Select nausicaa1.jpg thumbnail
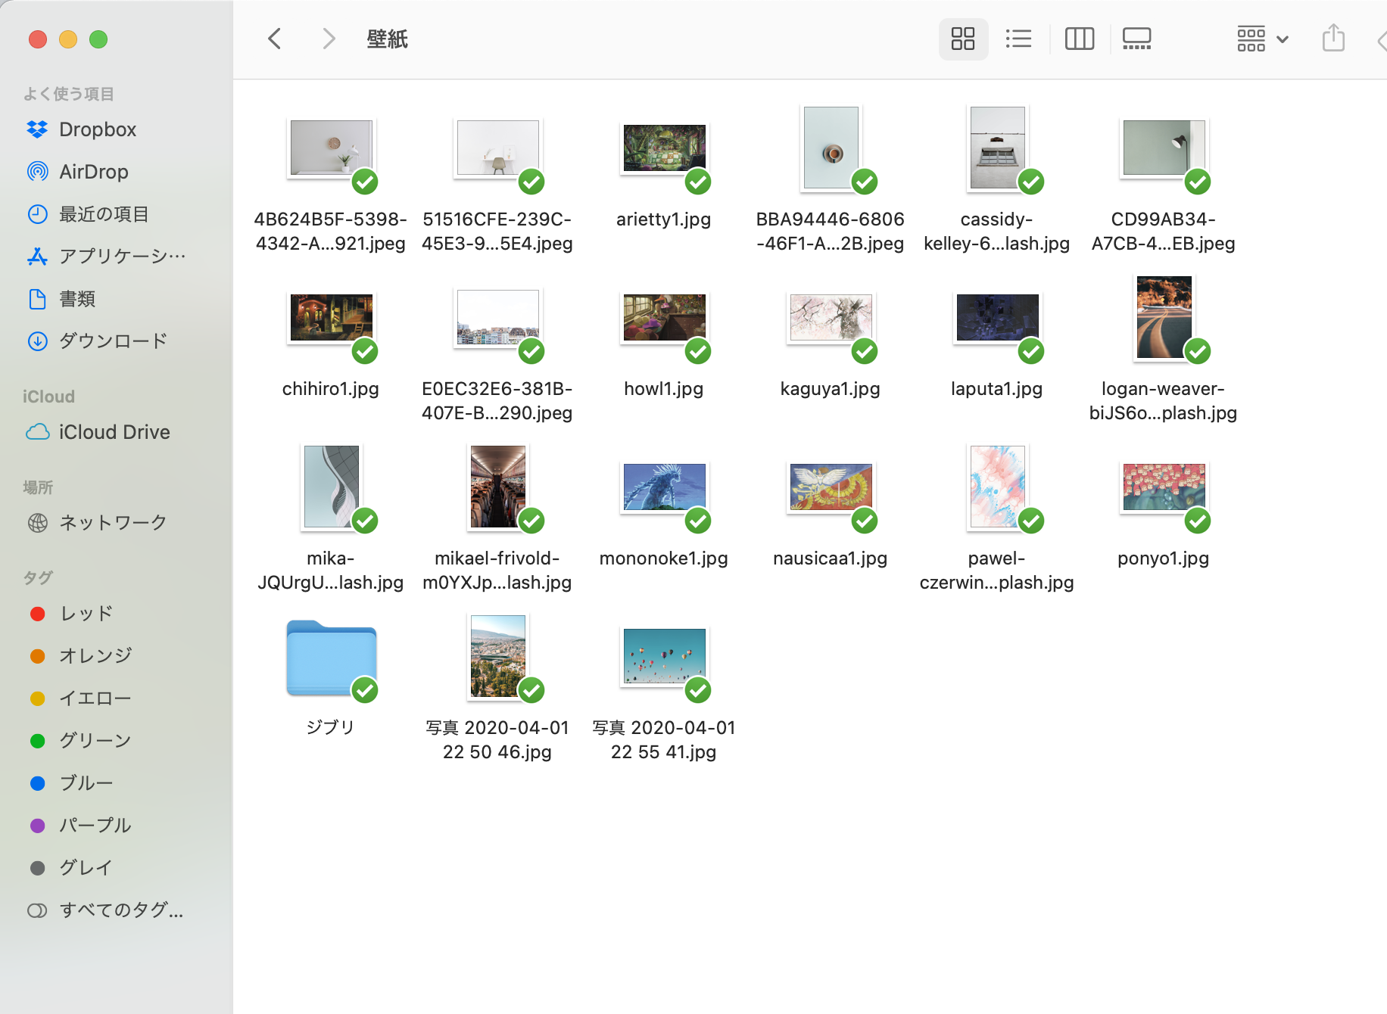The height and width of the screenshot is (1014, 1387). [x=831, y=487]
